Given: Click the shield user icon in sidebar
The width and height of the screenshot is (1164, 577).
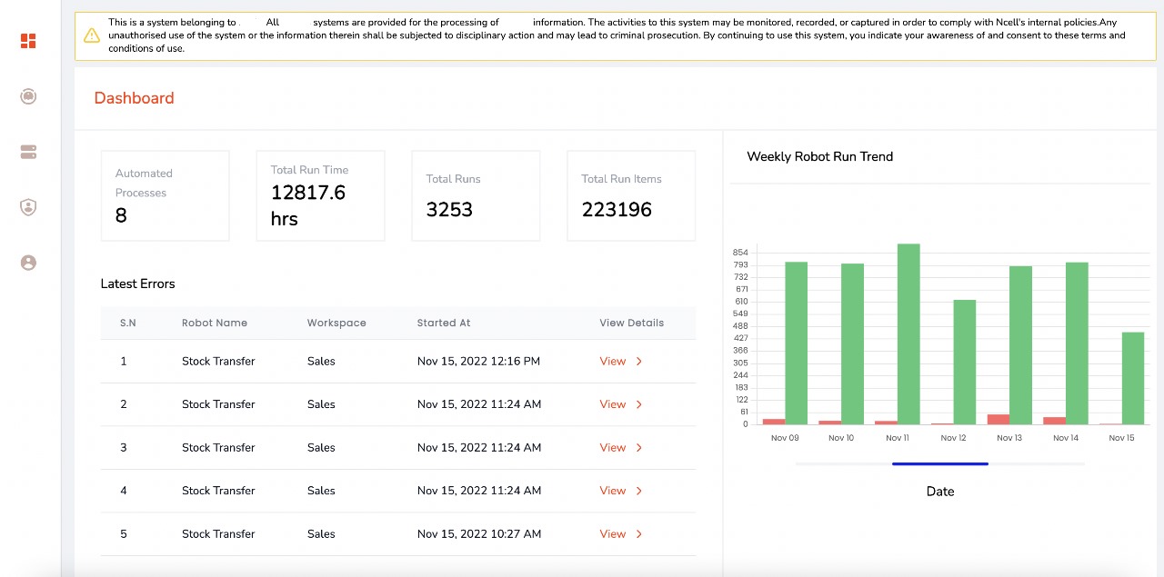Looking at the screenshot, I should click(x=28, y=207).
